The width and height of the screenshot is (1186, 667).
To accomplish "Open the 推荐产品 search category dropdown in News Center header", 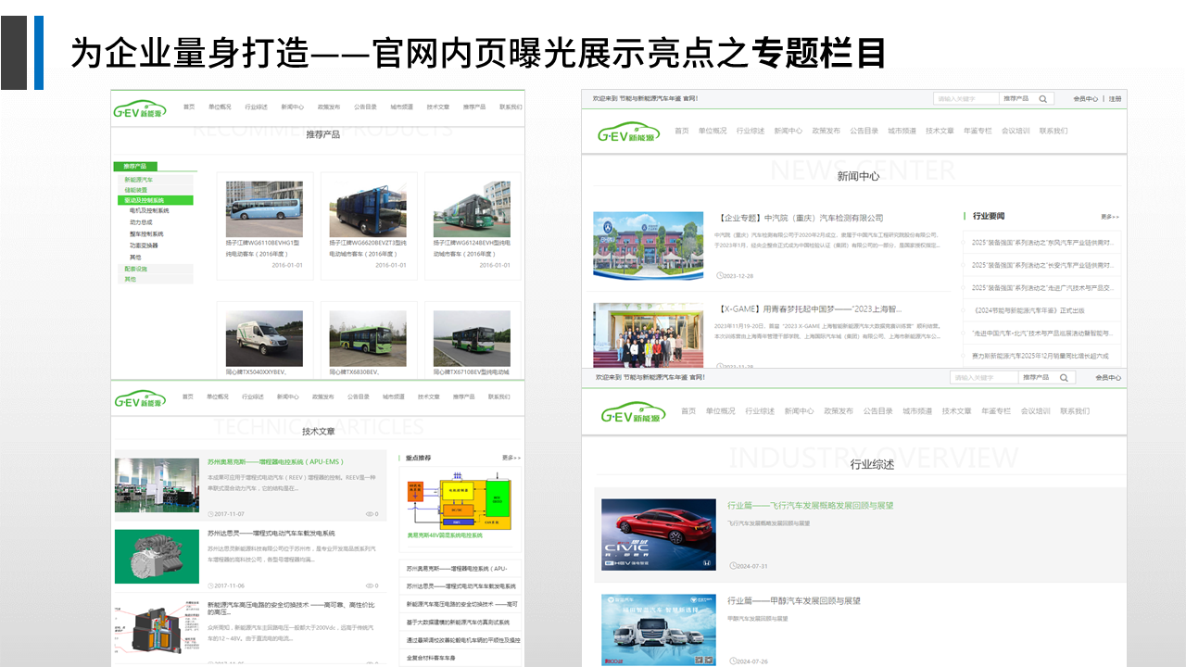I will (1016, 98).
